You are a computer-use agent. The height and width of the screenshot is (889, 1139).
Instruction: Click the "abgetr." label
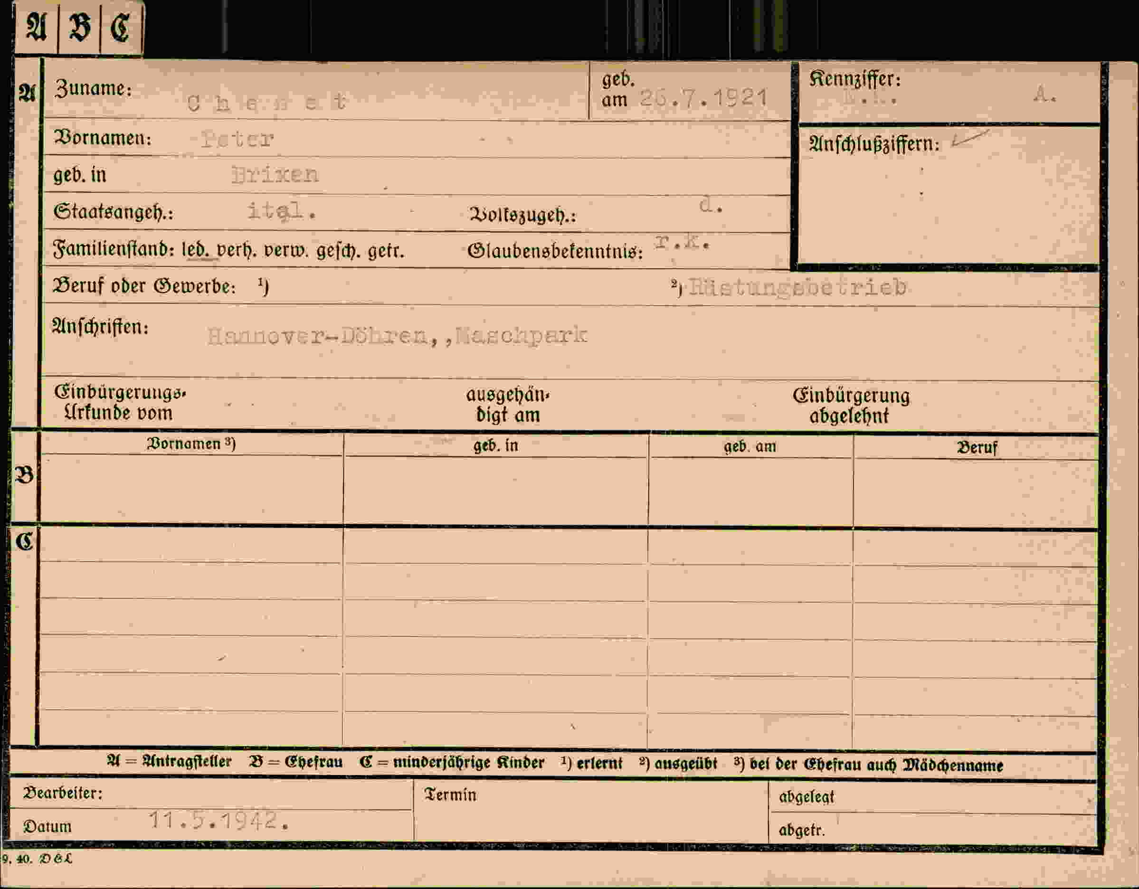802,830
